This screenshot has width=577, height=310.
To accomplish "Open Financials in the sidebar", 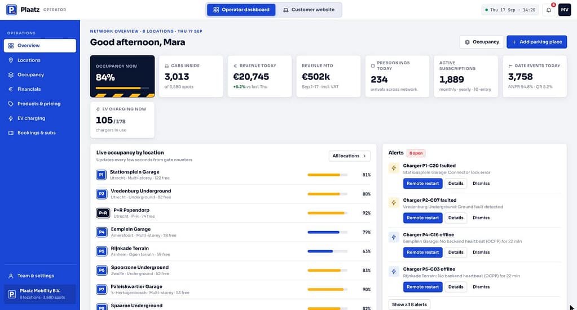I will (39, 89).
